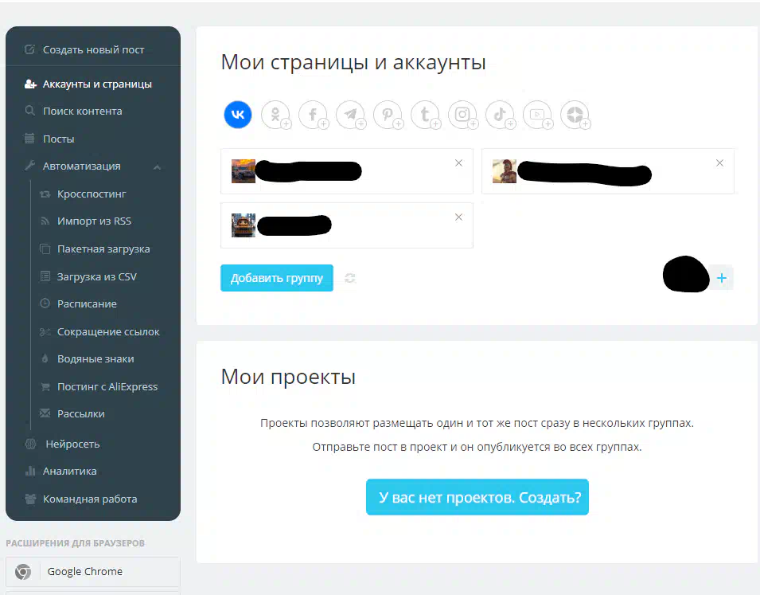Click the calendar icon beside Посты
The width and height of the screenshot is (760, 595).
29,139
